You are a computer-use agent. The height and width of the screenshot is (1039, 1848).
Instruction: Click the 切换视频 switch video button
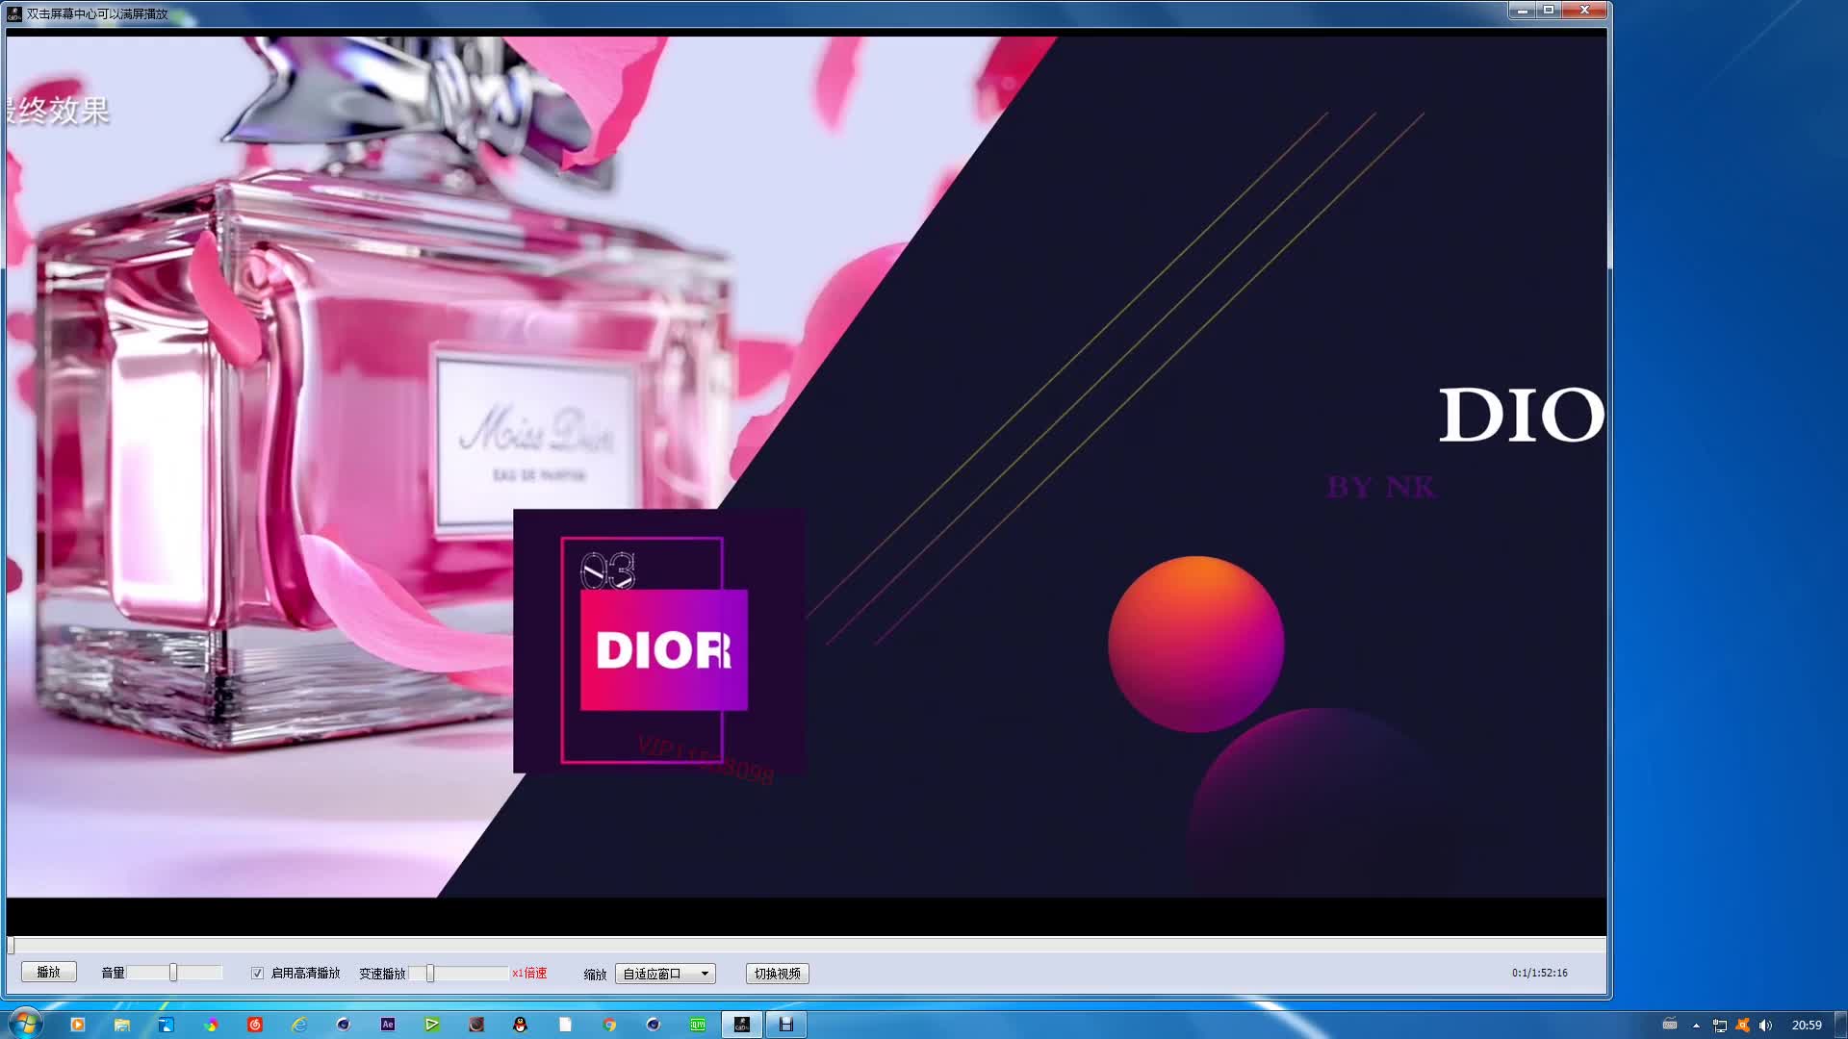[x=778, y=973]
